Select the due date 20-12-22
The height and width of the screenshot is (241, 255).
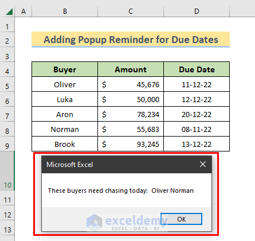(197, 114)
